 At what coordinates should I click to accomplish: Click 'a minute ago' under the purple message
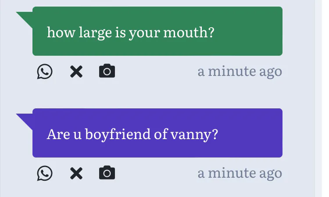pyautogui.click(x=240, y=173)
